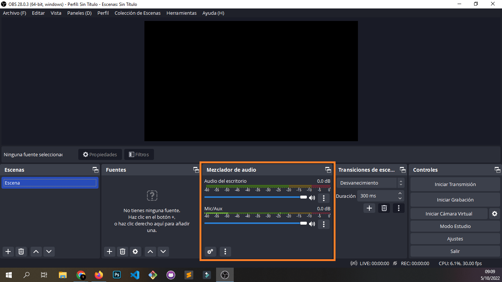
Task: Mute the Mic/Aux channel
Action: click(x=312, y=224)
